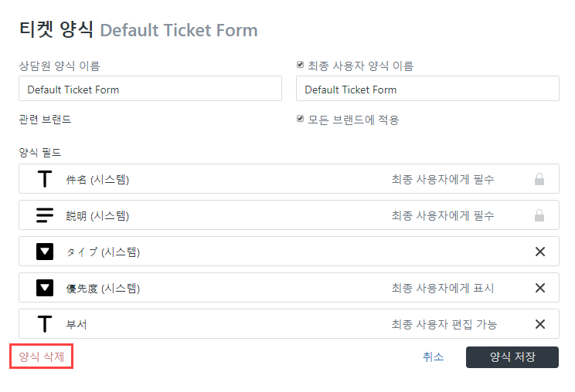Click the 취소 link

coord(433,357)
